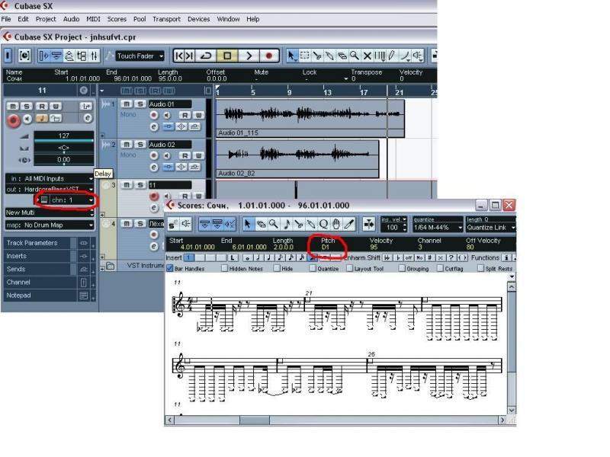The width and height of the screenshot is (610, 457).
Task: Toggle monitor speaker on Audio 02
Action: pyautogui.click(x=167, y=156)
